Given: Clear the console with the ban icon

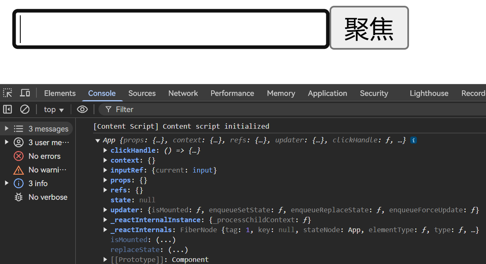Looking at the screenshot, I should 25,109.
